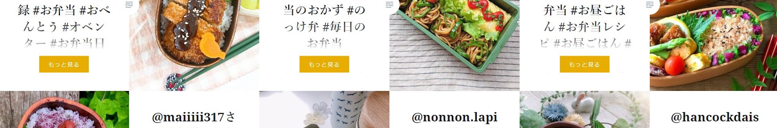Open the airplane-pattern cup photo
Image resolution: width=777 pixels, height=128 pixels.
[324, 109]
